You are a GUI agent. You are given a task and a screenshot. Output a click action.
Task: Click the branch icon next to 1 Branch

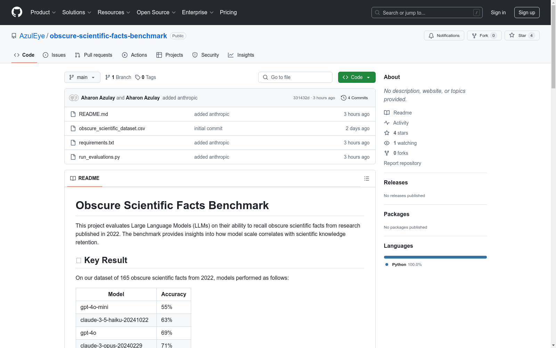(x=108, y=77)
